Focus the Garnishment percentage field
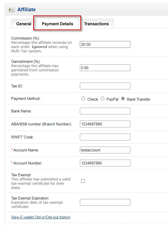 point(105,68)
